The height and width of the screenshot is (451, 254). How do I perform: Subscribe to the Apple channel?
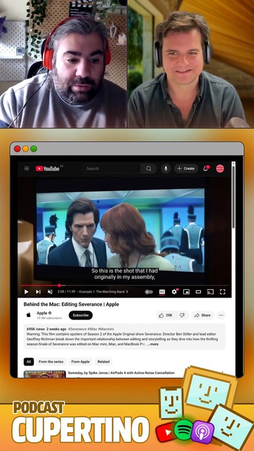81,315
